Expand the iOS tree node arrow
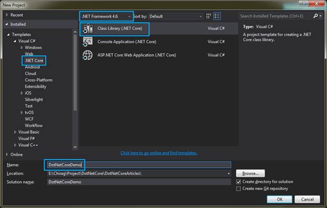Viewport: 327px width, 208px height. tap(21, 93)
